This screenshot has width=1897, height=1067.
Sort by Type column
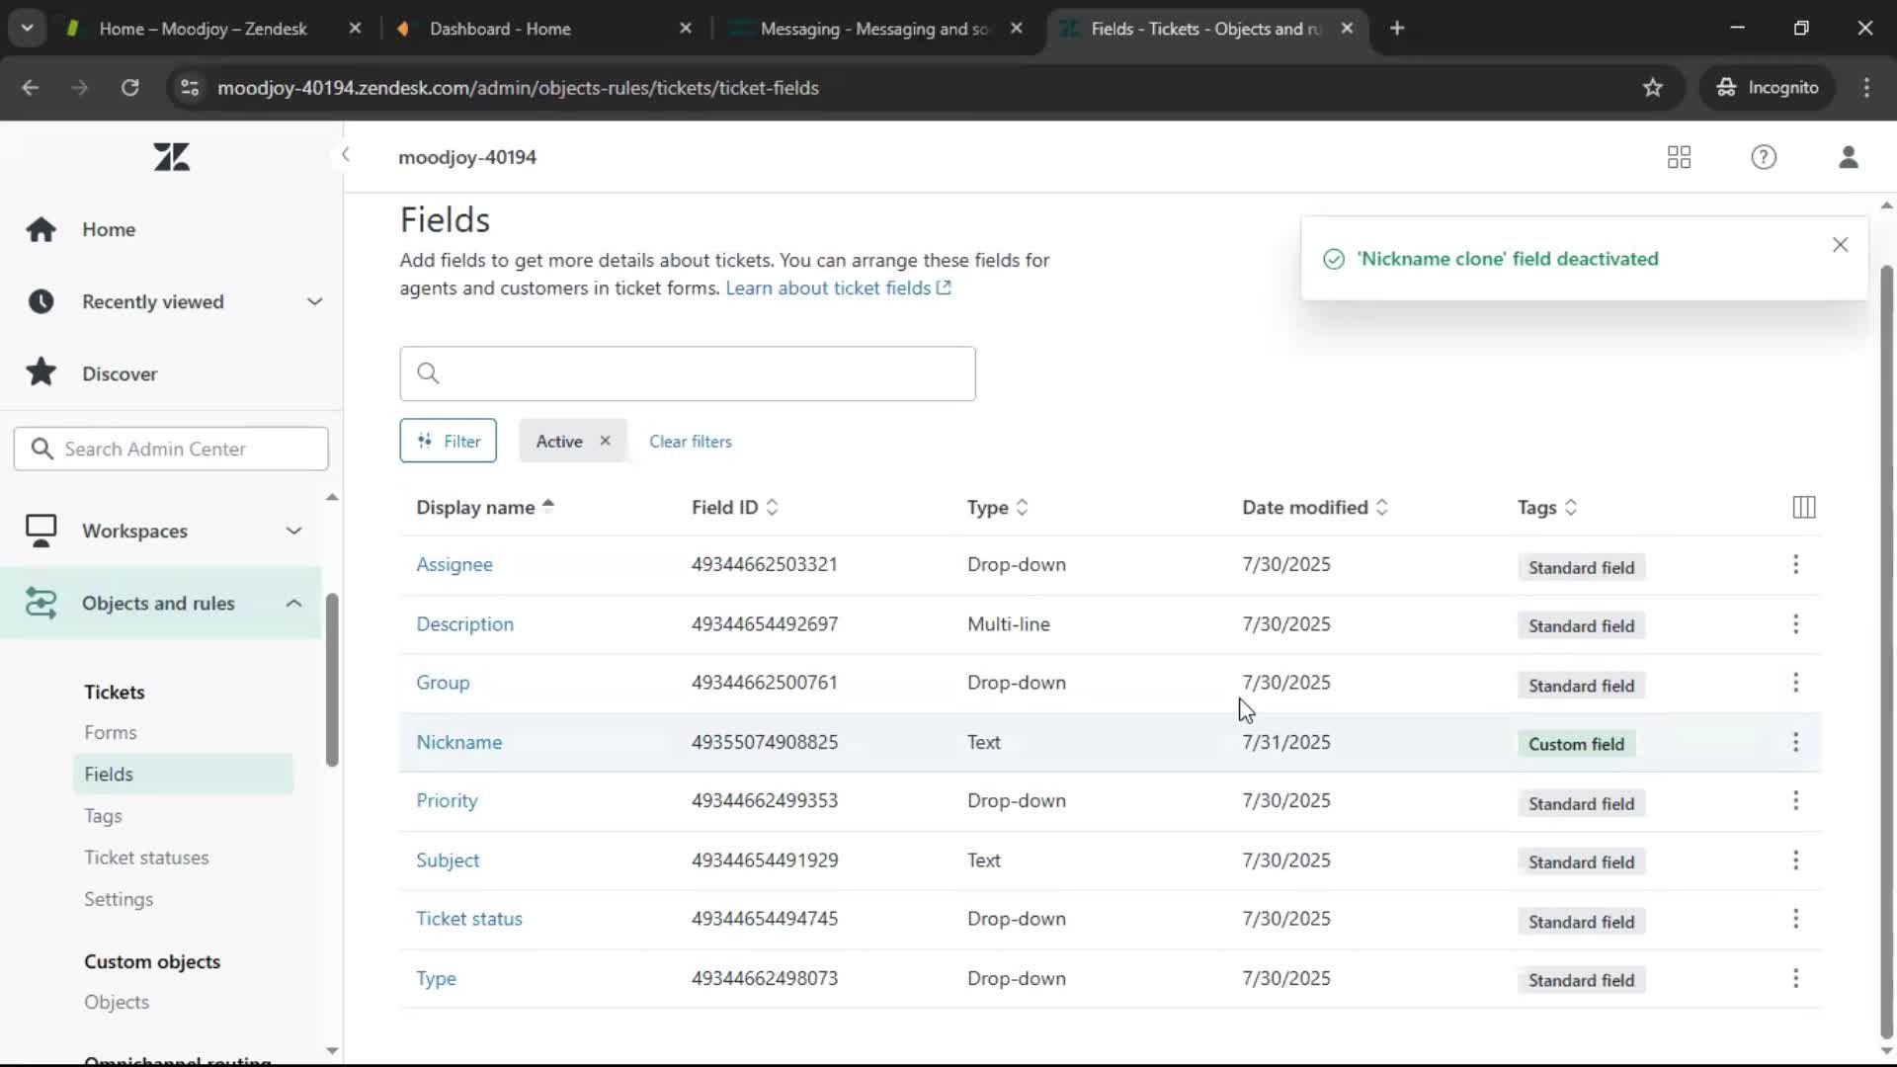pyautogui.click(x=998, y=507)
